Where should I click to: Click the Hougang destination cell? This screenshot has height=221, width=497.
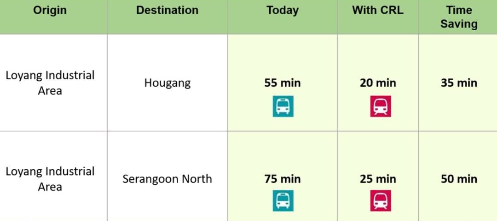(167, 83)
